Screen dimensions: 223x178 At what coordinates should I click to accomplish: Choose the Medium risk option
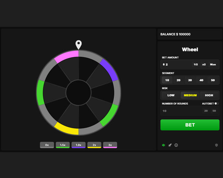190,95
